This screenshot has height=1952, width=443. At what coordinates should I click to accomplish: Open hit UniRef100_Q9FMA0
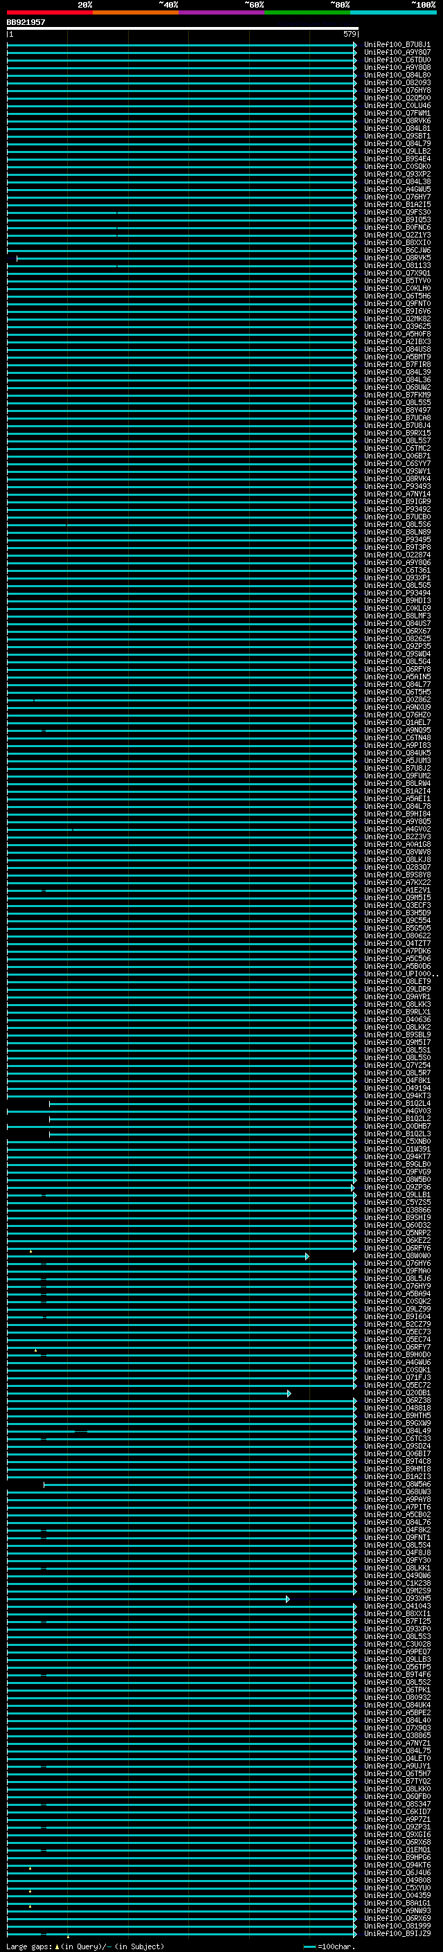[x=397, y=1271]
